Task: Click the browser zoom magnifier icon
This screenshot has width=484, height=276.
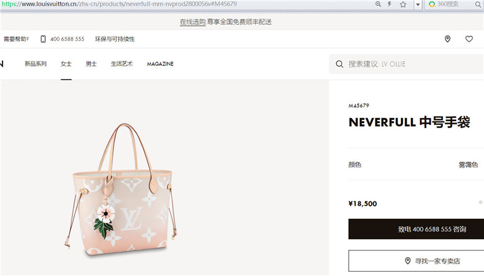Action: coord(378,4)
